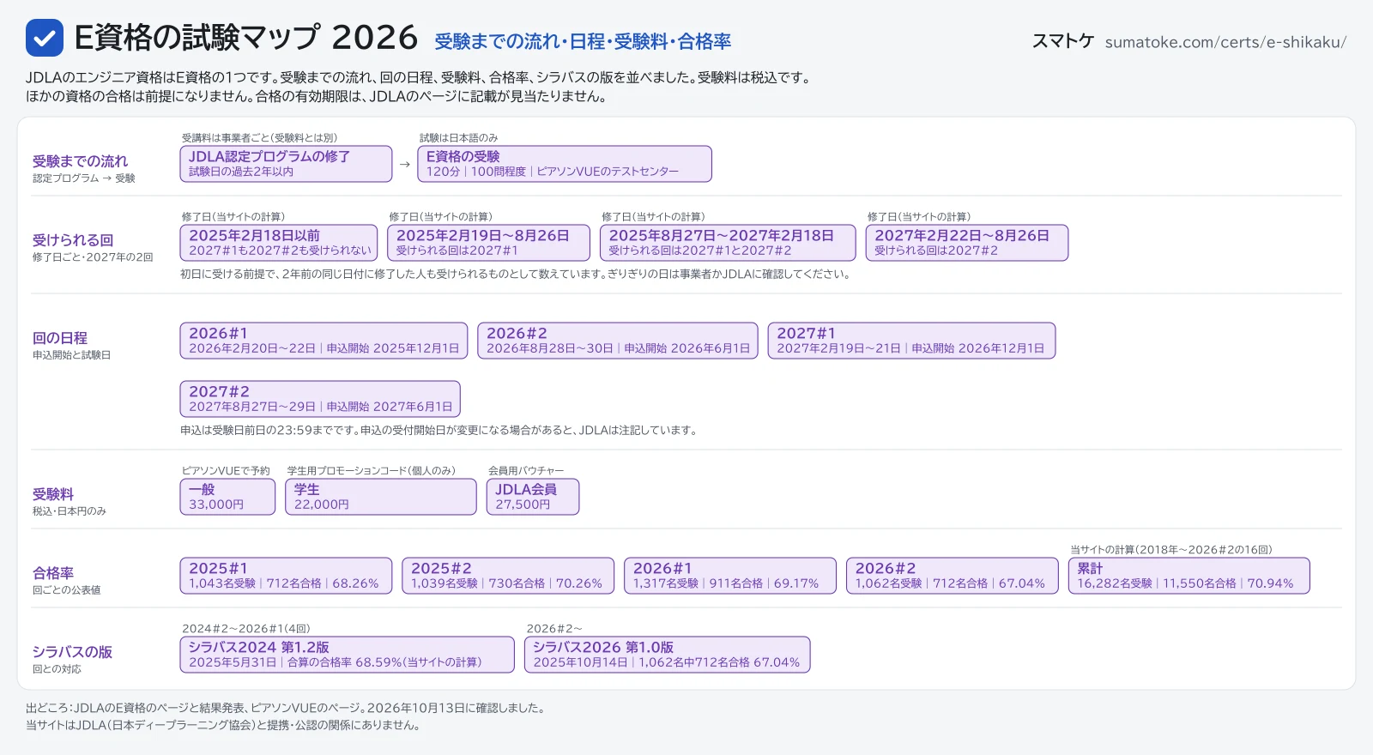Screen dimensions: 1373x755
Task: Select the 2025年2月19日〜8月26日 card
Action: coord(488,243)
